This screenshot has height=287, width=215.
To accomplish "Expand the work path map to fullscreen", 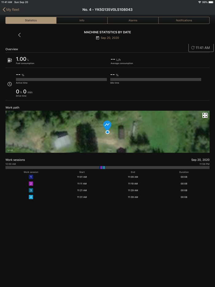I will (x=205, y=115).
